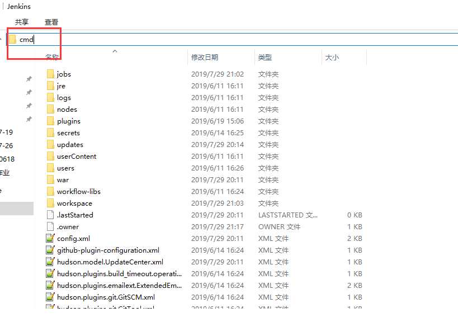Select hudson.plugins.build_timeout.operati... file name
Screen dimensions: 458x322
[119, 273]
